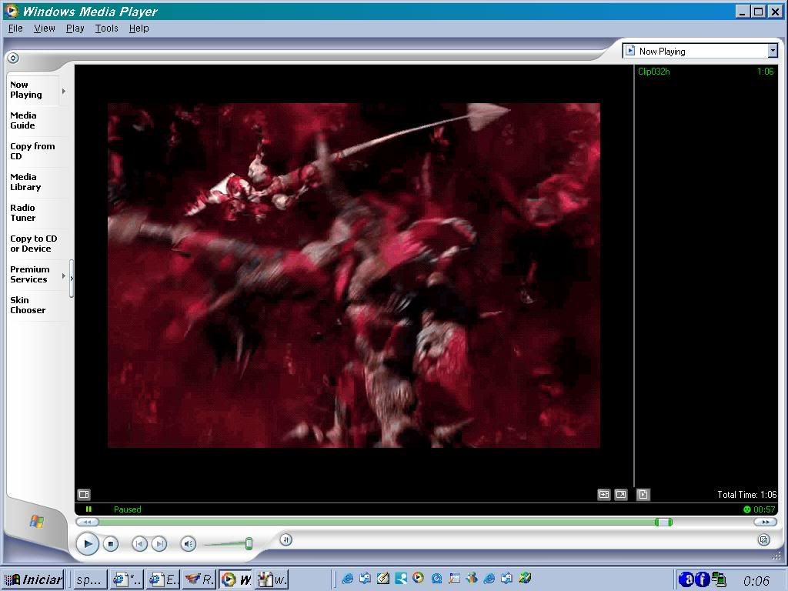Go to Copy from CD
The height and width of the screenshot is (591, 788).
click(32, 151)
